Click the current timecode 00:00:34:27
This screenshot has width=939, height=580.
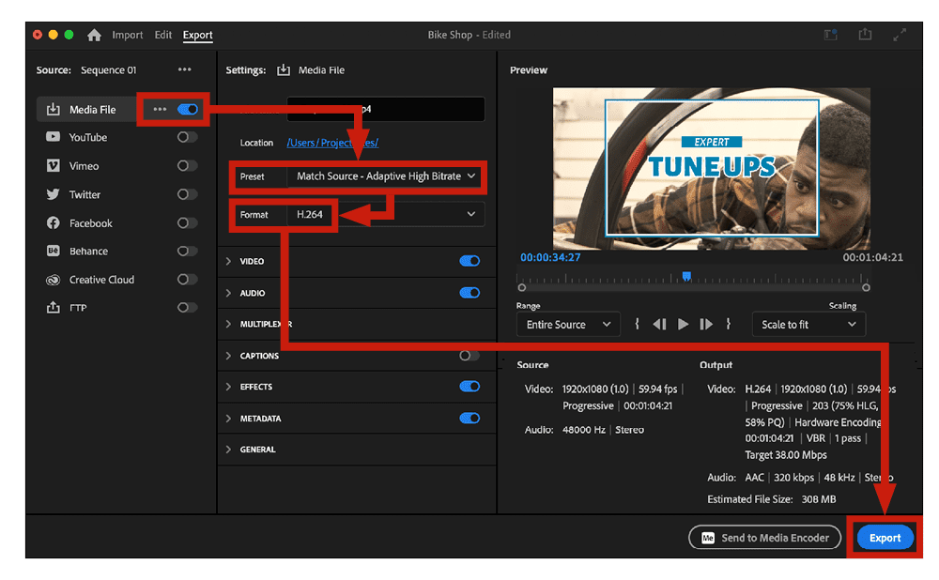(550, 257)
